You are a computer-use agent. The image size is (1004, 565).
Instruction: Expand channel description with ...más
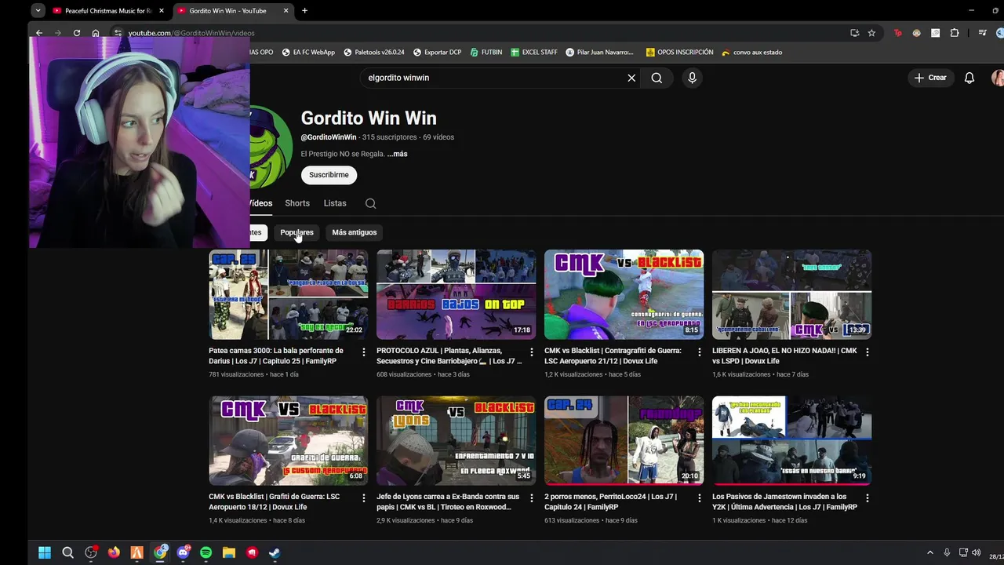coord(397,154)
